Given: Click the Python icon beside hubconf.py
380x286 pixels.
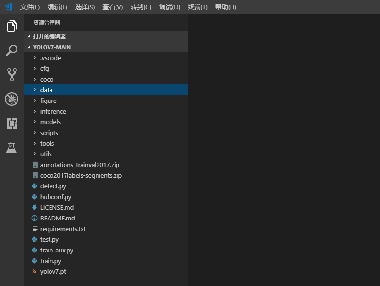Looking at the screenshot, I should (x=34, y=197).
